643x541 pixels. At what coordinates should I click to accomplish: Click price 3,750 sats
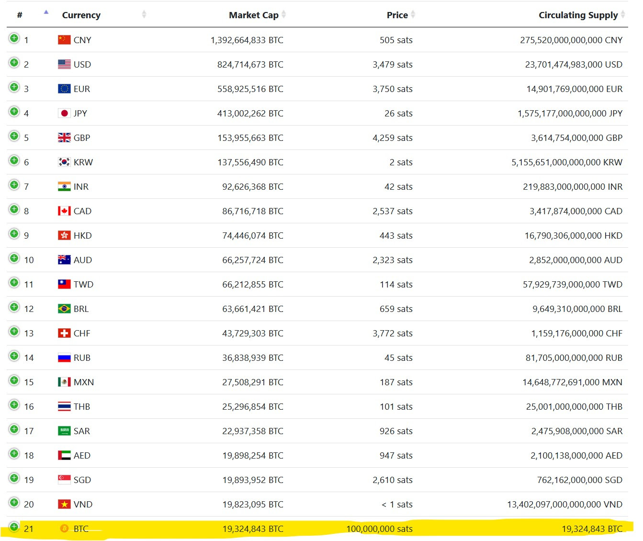(393, 89)
